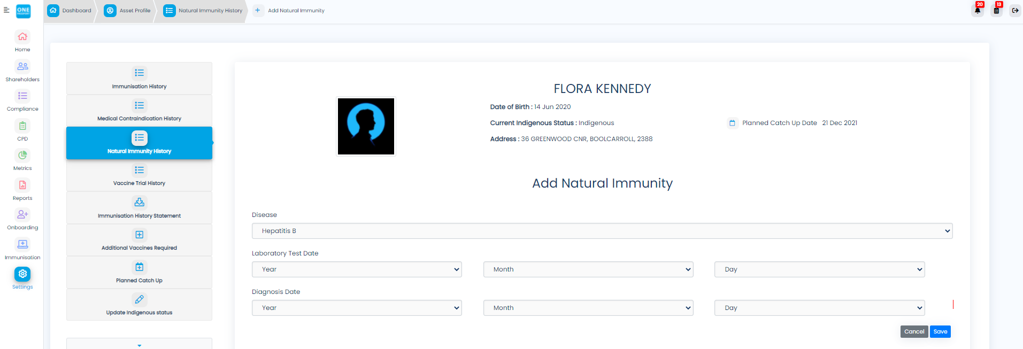Click the Asset Profile breadcrumb icon

[x=110, y=10]
